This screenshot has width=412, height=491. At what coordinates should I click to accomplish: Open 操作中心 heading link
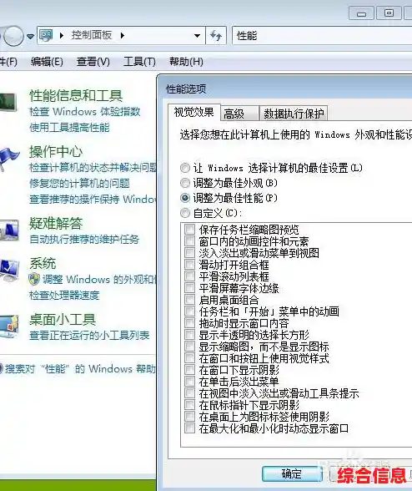coord(56,152)
